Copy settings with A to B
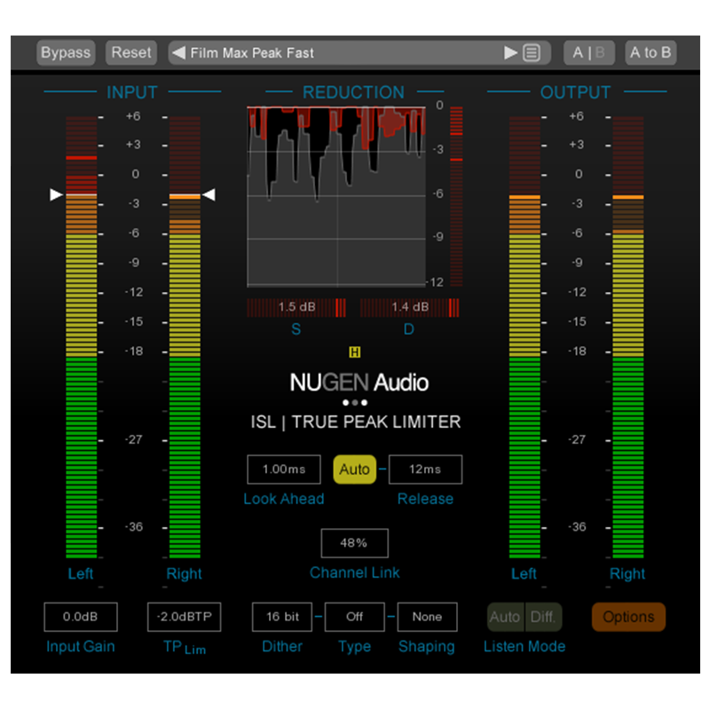Screen dimensions: 710x710 (651, 52)
